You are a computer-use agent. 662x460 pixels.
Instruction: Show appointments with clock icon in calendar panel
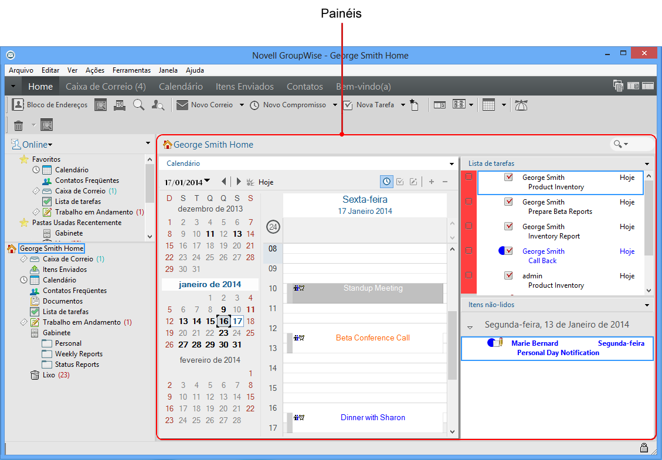tap(386, 182)
